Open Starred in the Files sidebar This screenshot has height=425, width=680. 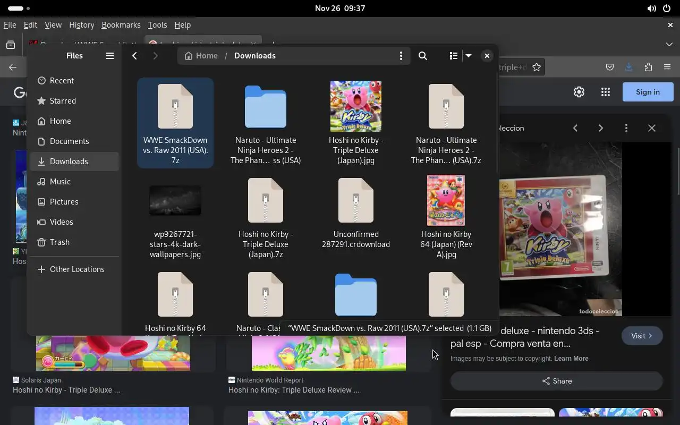click(74, 101)
